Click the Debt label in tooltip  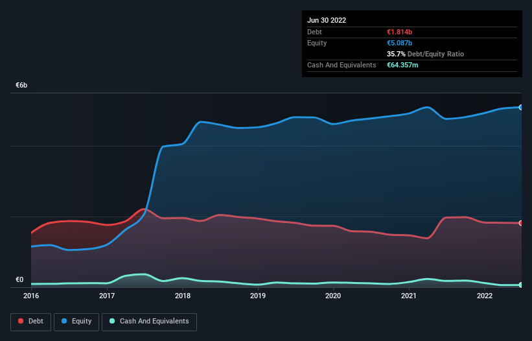314,32
